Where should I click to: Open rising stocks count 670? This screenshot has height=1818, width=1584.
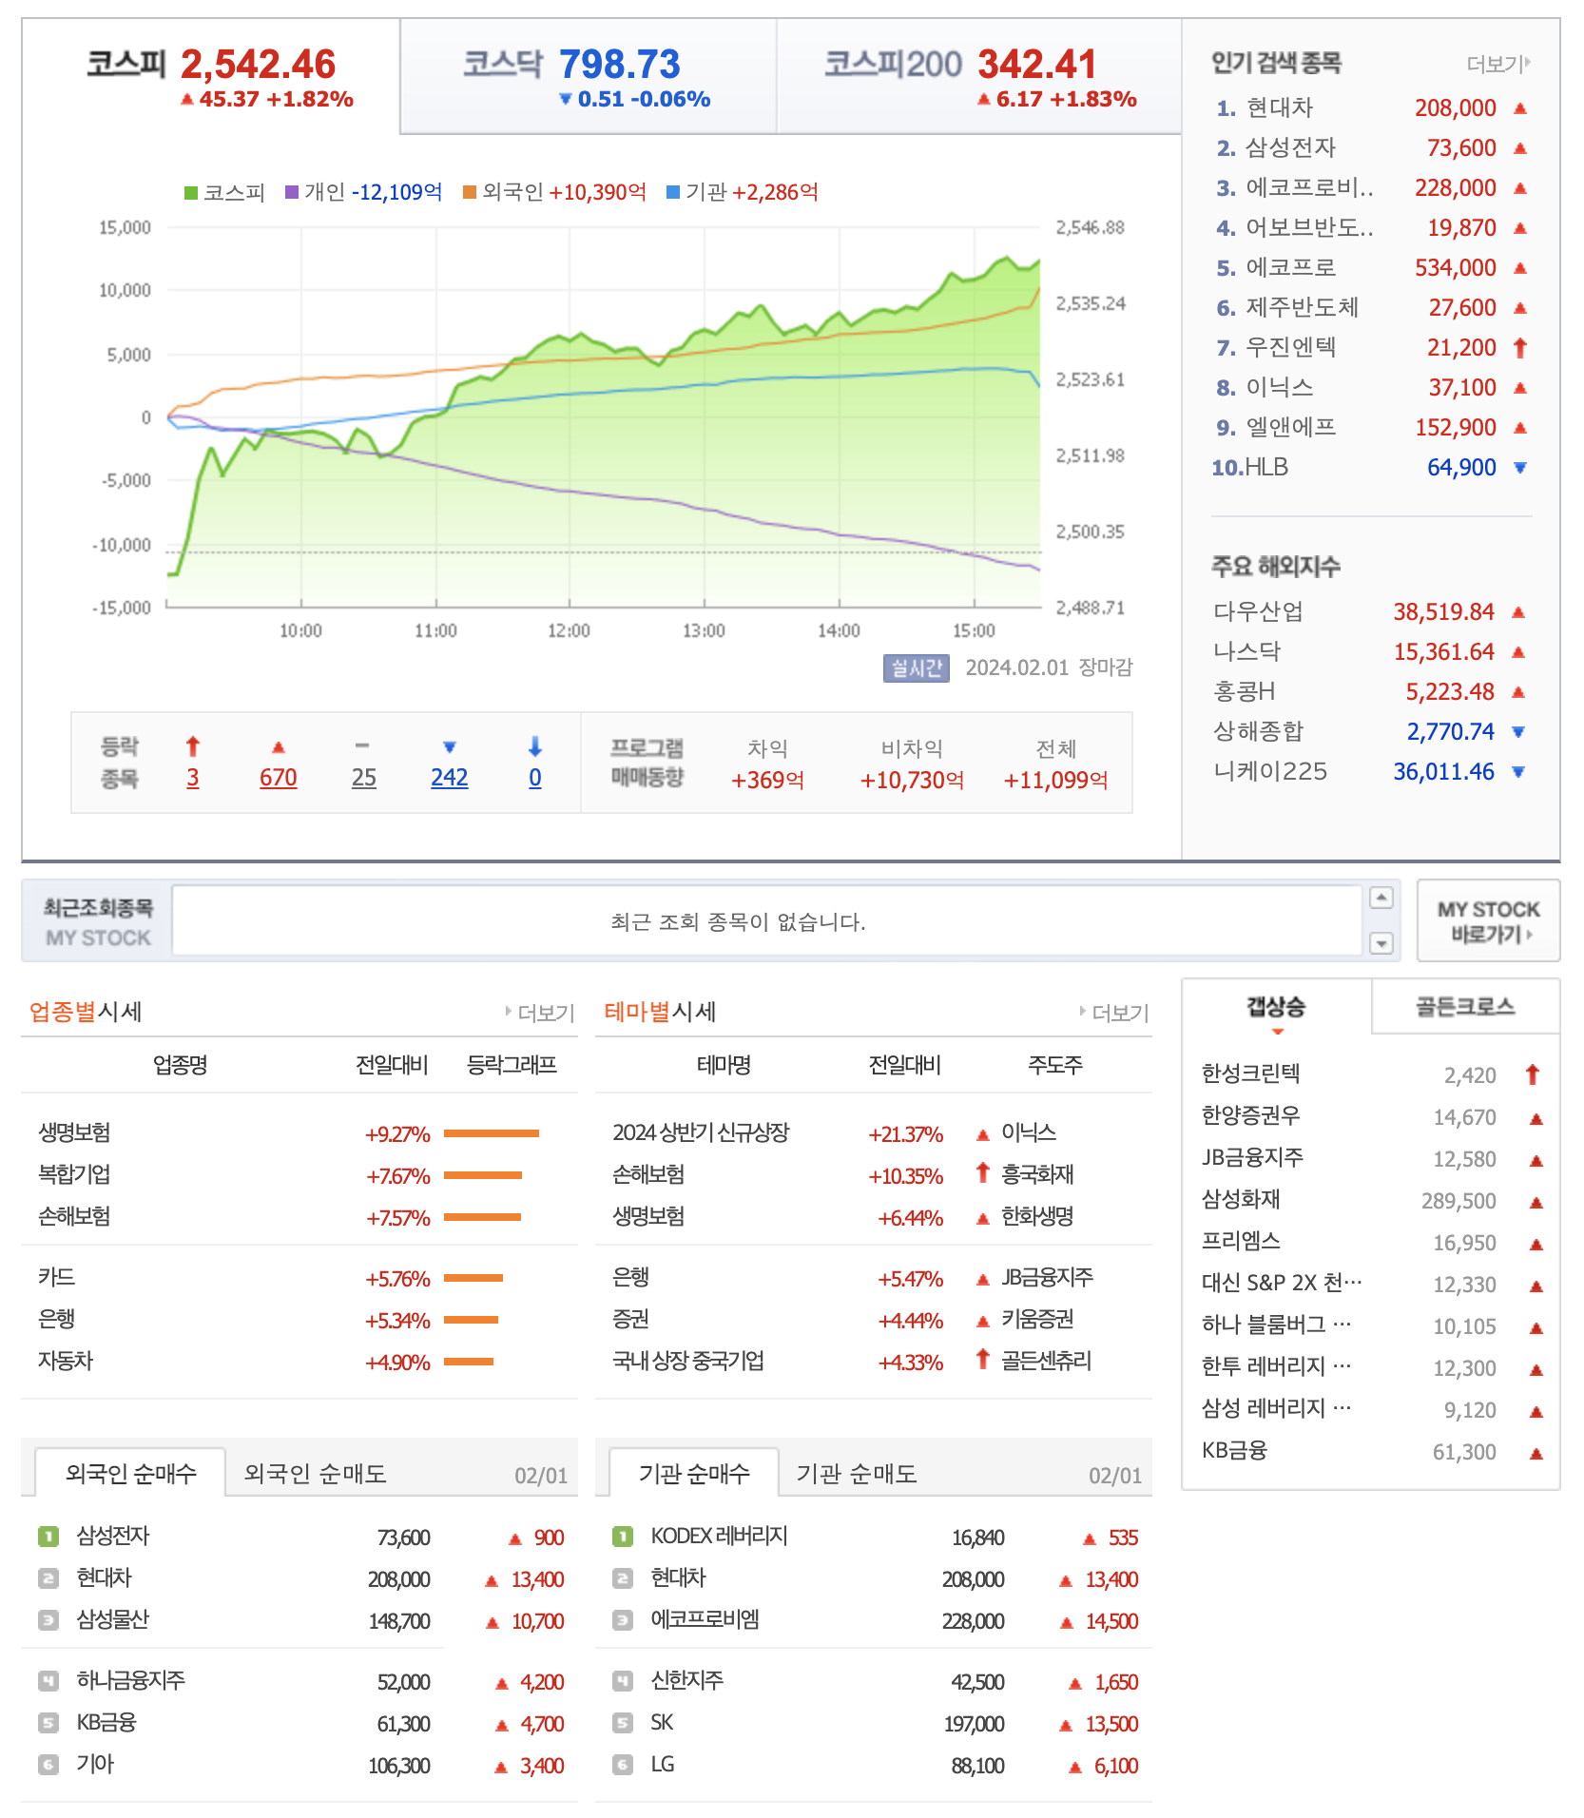[279, 778]
